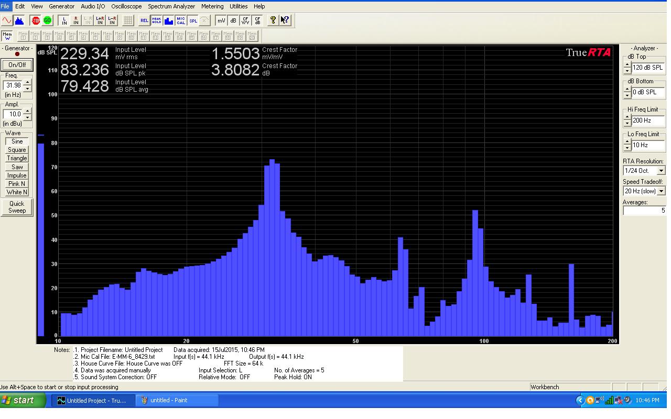Image resolution: width=671 pixels, height=419 pixels.
Task: Click the Averages field showing 5
Action: pos(644,211)
